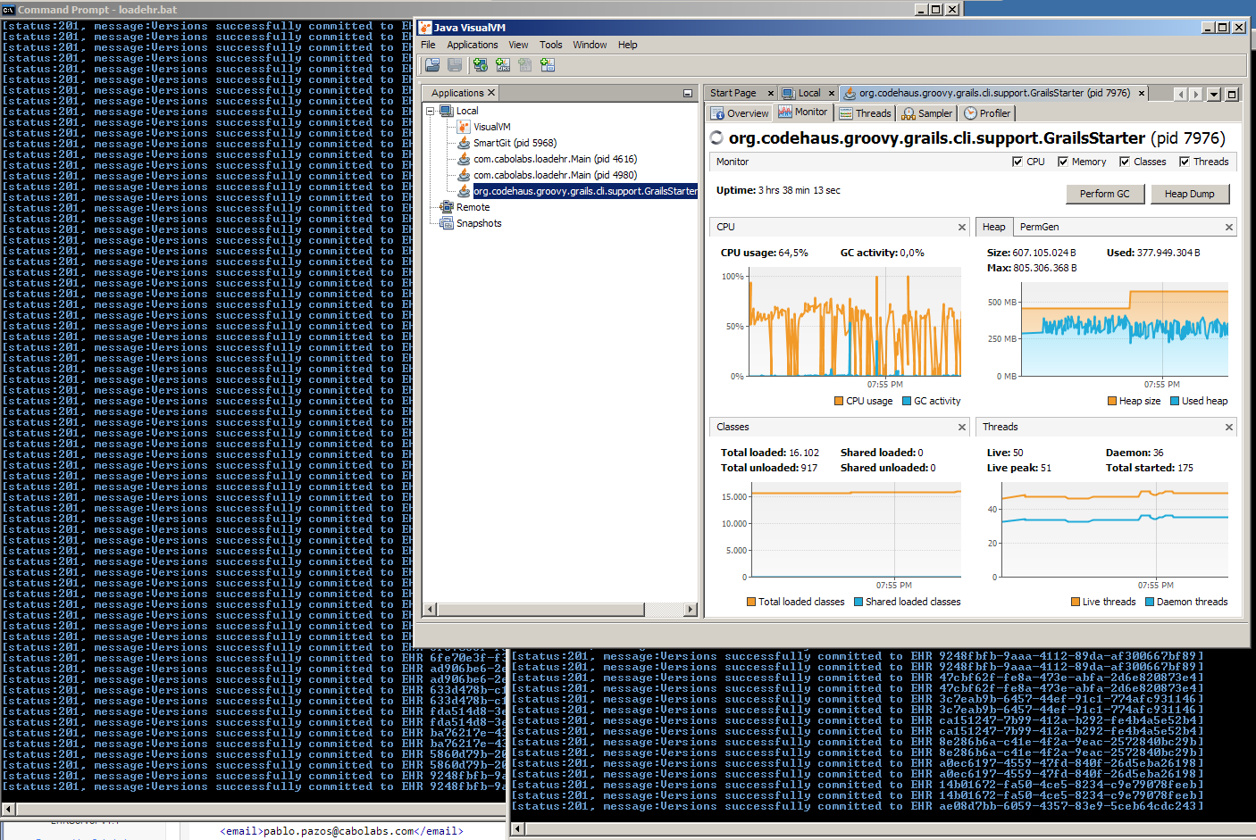Click the Heap Dump button
Viewport: 1256px width, 840px height.
[1190, 194]
